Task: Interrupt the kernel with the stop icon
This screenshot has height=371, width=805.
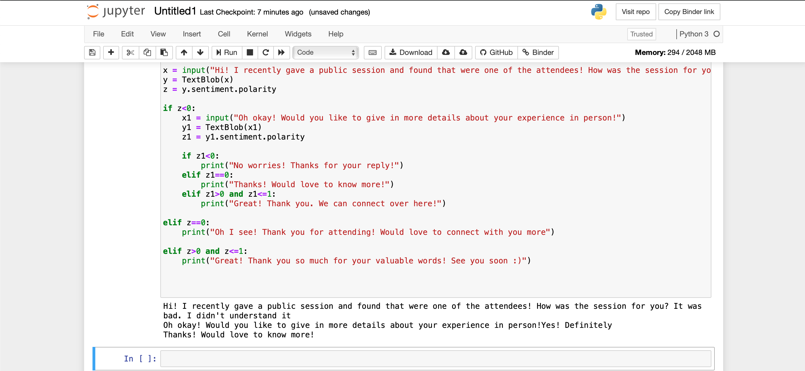Action: pos(250,52)
